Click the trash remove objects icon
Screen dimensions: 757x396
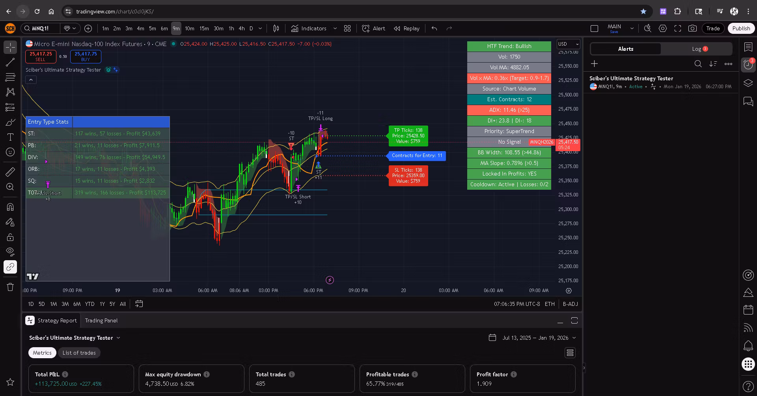click(x=10, y=287)
